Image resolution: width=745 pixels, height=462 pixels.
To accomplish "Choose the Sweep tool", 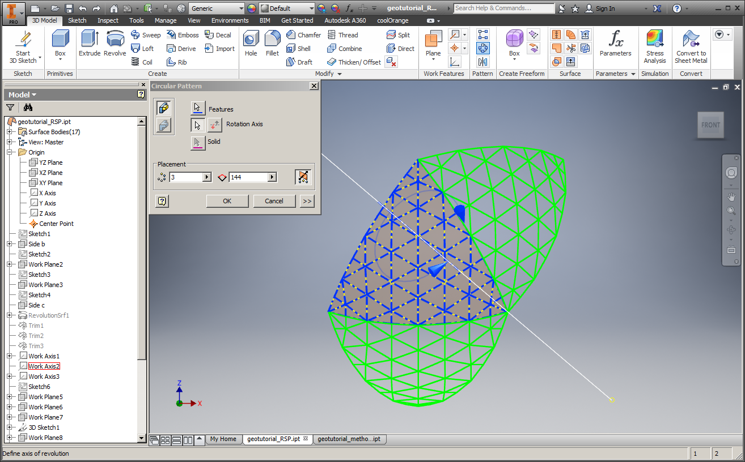I will [146, 35].
